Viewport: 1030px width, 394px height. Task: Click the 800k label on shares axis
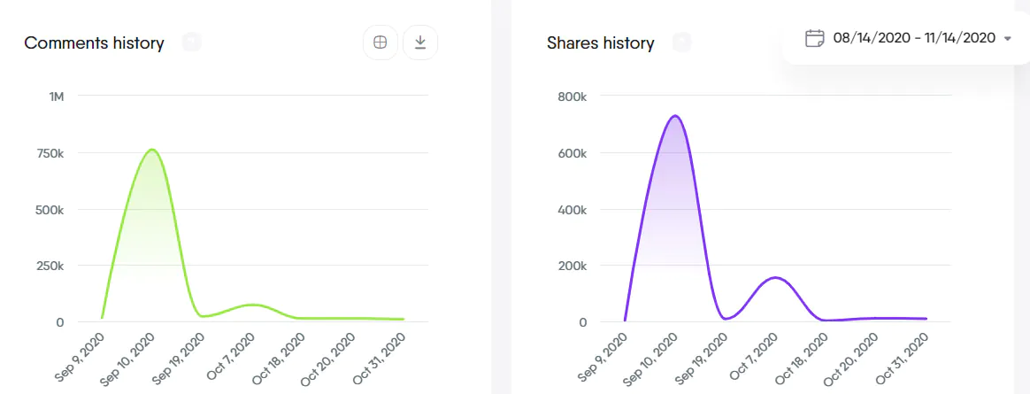(x=572, y=97)
